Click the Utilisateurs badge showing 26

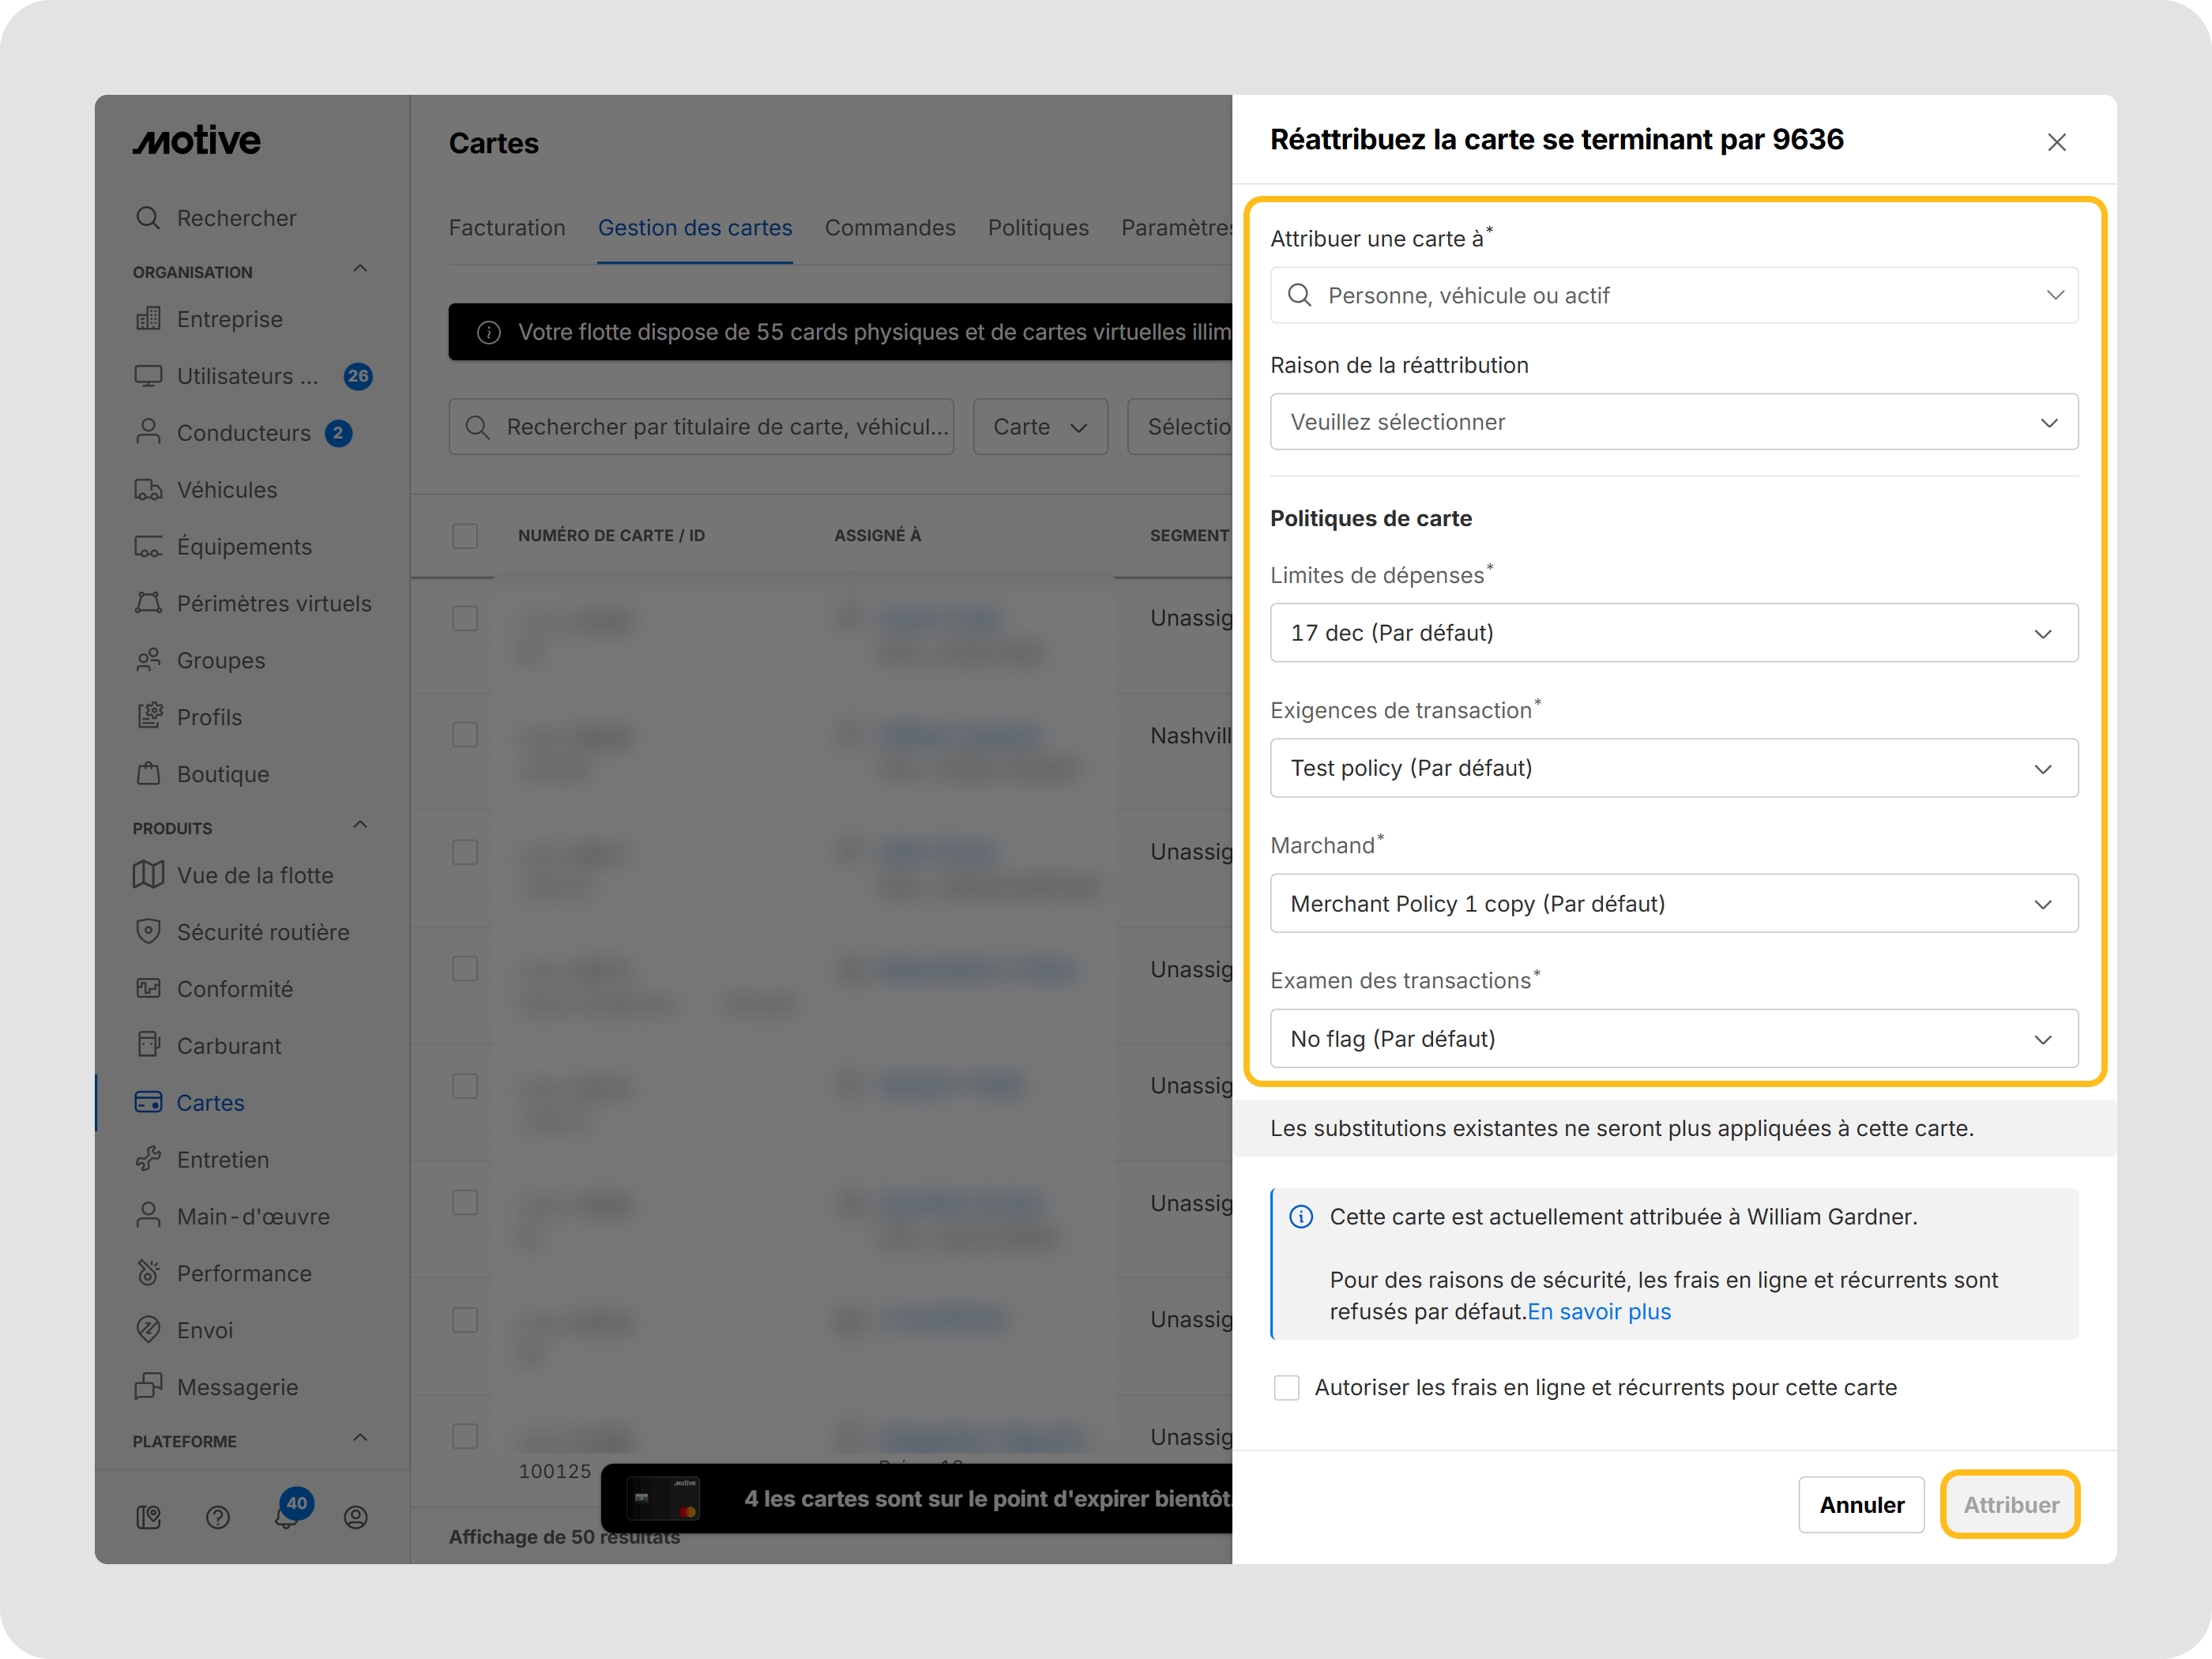[x=358, y=376]
